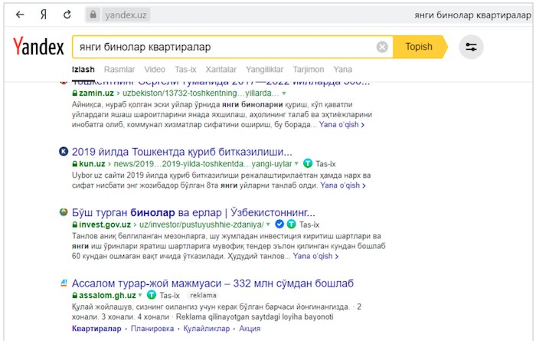Click Yana o'qish in invest.gov.uz snippet
This screenshot has width=536, height=341.
click(x=315, y=256)
